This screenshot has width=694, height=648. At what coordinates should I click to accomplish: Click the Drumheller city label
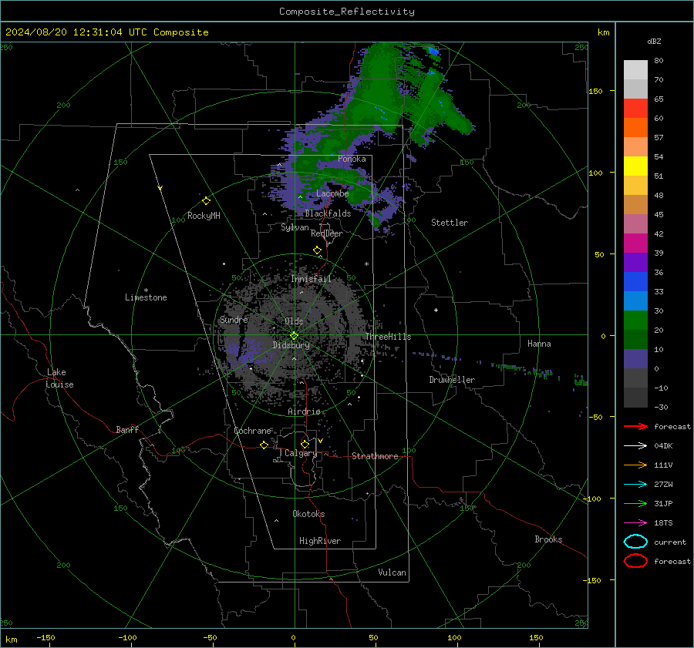click(452, 380)
